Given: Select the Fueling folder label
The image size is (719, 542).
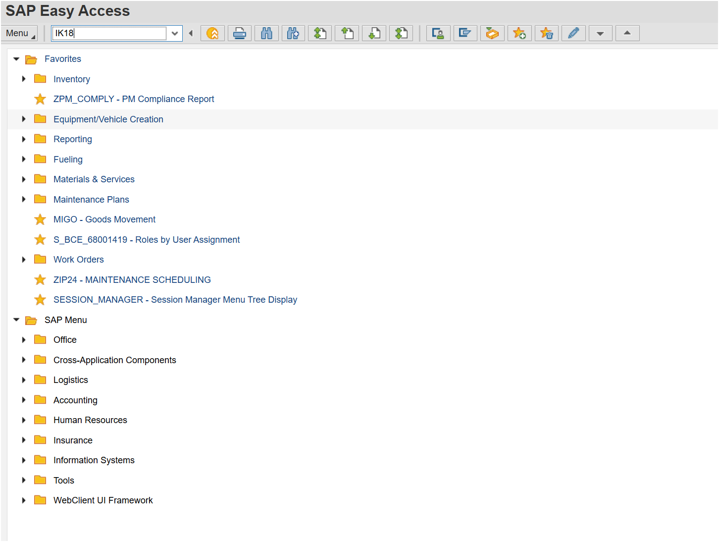Looking at the screenshot, I should click(68, 160).
